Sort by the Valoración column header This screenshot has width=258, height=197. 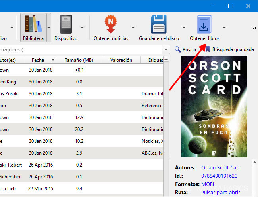121,60
